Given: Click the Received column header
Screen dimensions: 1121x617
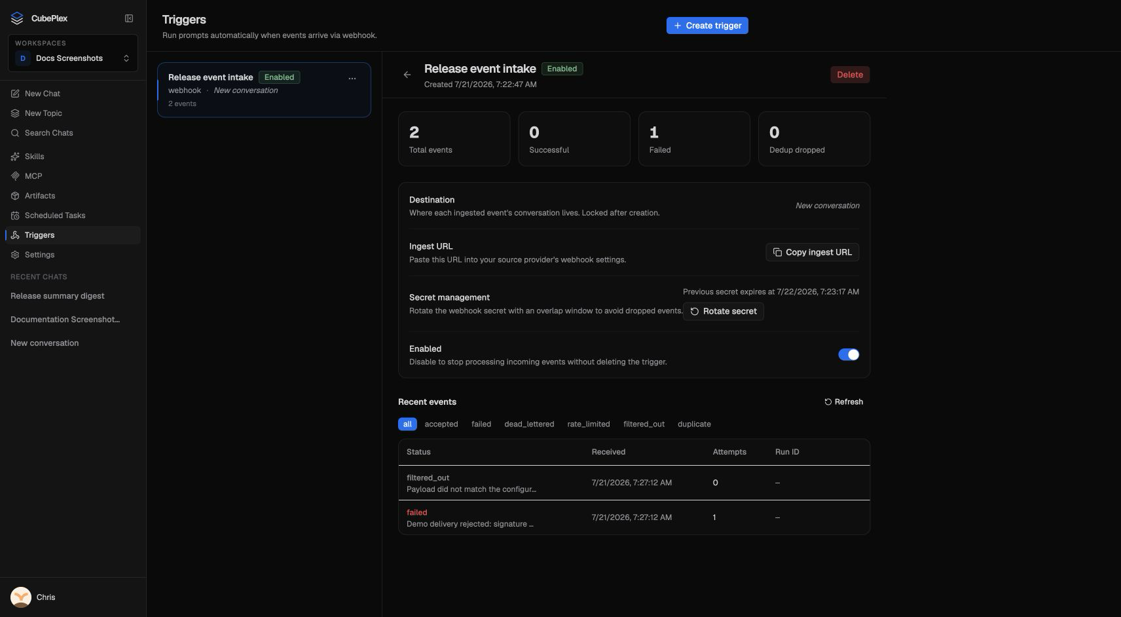Looking at the screenshot, I should 608,452.
